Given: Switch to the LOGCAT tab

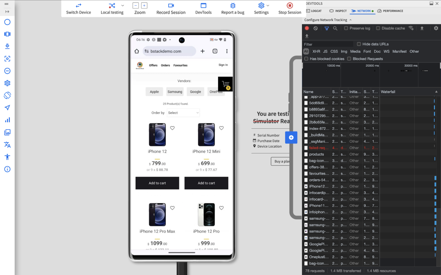Looking at the screenshot, I should point(314,11).
